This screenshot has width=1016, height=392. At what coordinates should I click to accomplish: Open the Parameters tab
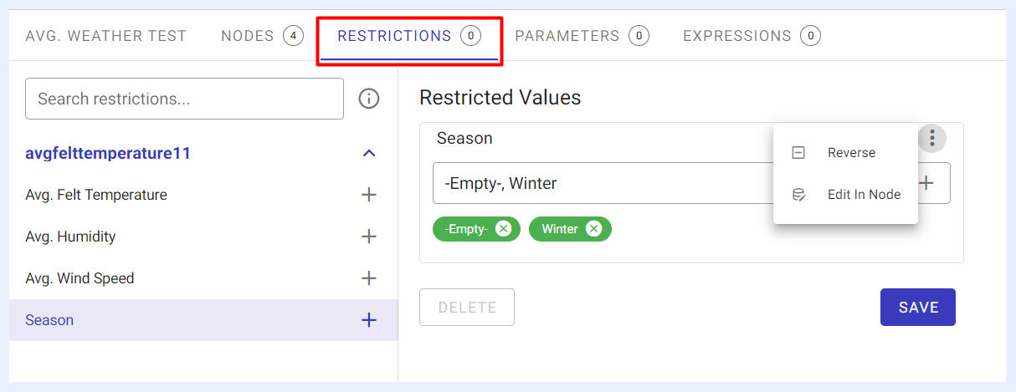point(582,36)
